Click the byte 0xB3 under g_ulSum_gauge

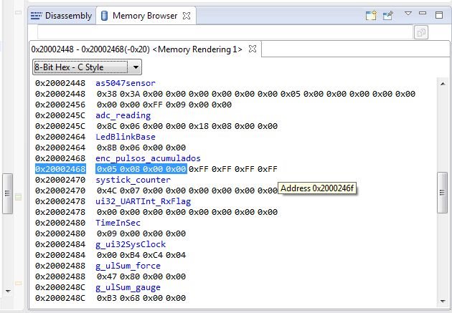tap(107, 298)
